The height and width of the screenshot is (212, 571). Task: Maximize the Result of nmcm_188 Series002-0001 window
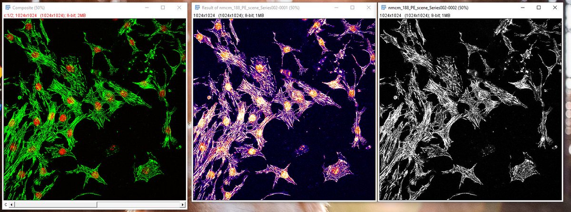(x=352, y=8)
